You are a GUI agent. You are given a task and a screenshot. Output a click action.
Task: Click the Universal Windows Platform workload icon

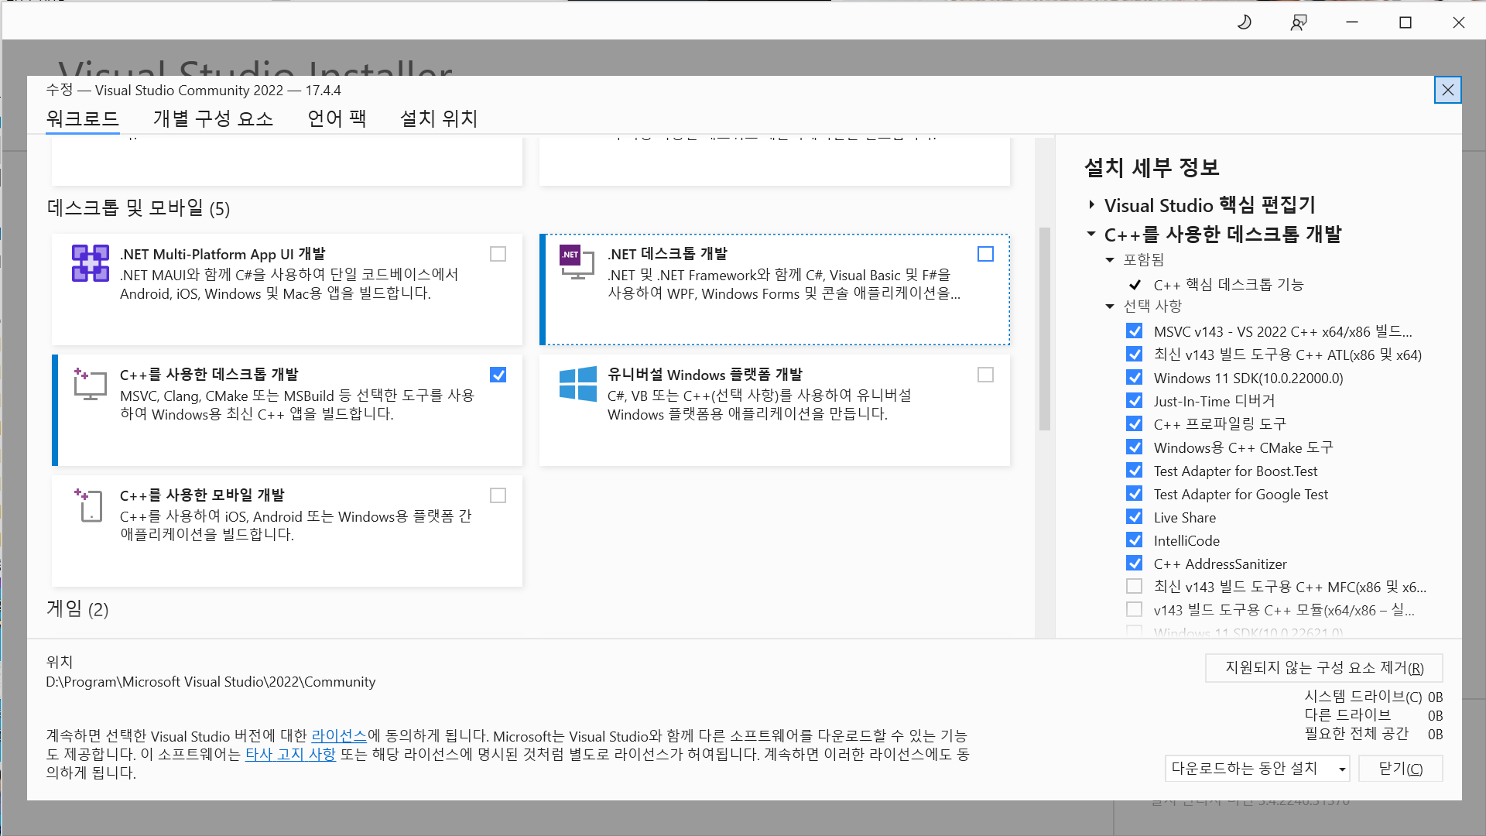pyautogui.click(x=577, y=384)
